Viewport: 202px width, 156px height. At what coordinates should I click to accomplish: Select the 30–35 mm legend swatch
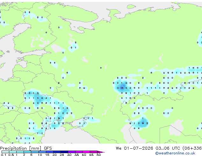(71, 152)
